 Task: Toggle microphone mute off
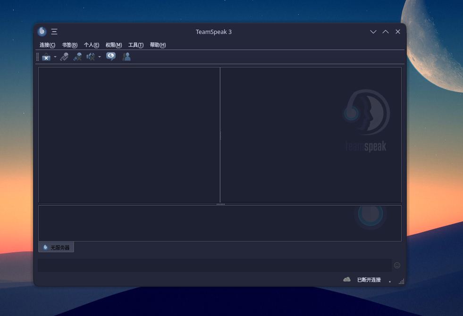(77, 57)
